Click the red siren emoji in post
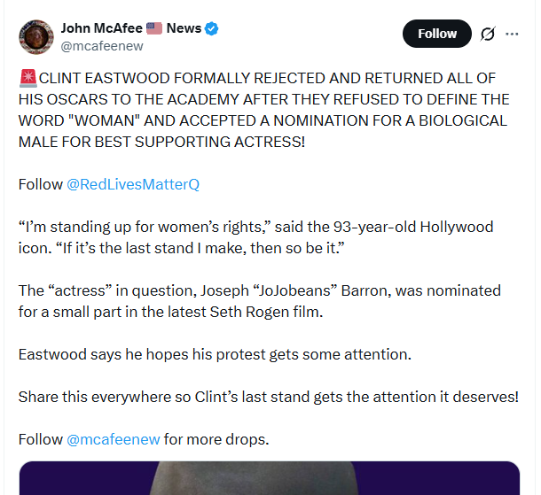Image resolution: width=541 pixels, height=495 pixels. point(28,78)
